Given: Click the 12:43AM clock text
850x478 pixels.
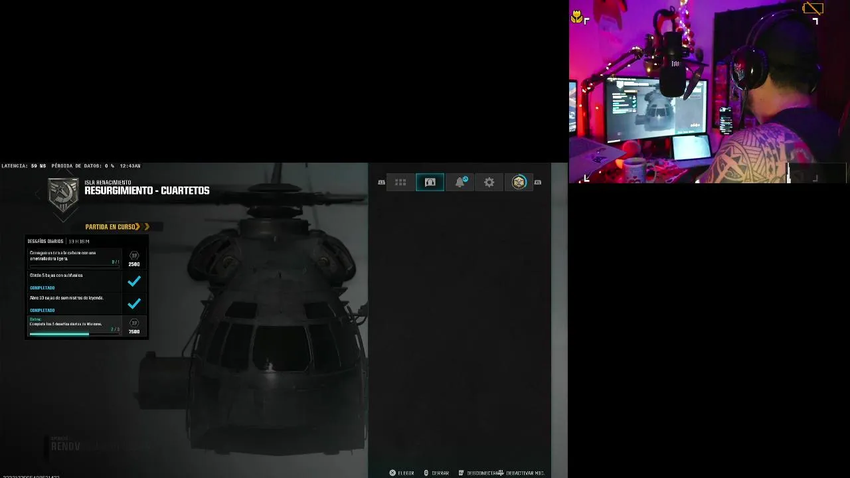Looking at the screenshot, I should pos(130,166).
